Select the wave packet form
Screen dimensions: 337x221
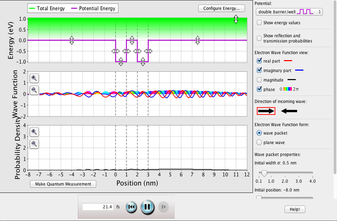point(259,133)
